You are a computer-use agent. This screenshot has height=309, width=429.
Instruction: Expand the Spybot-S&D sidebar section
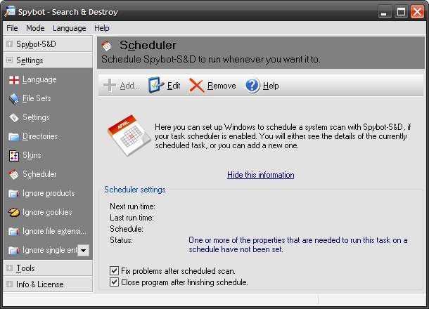point(10,44)
